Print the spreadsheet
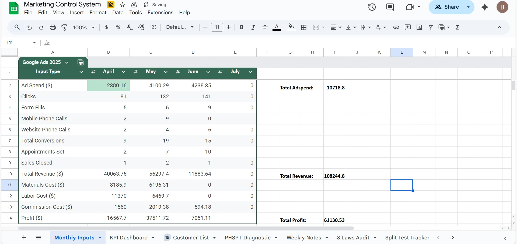This screenshot has height=244, width=517. point(53,27)
